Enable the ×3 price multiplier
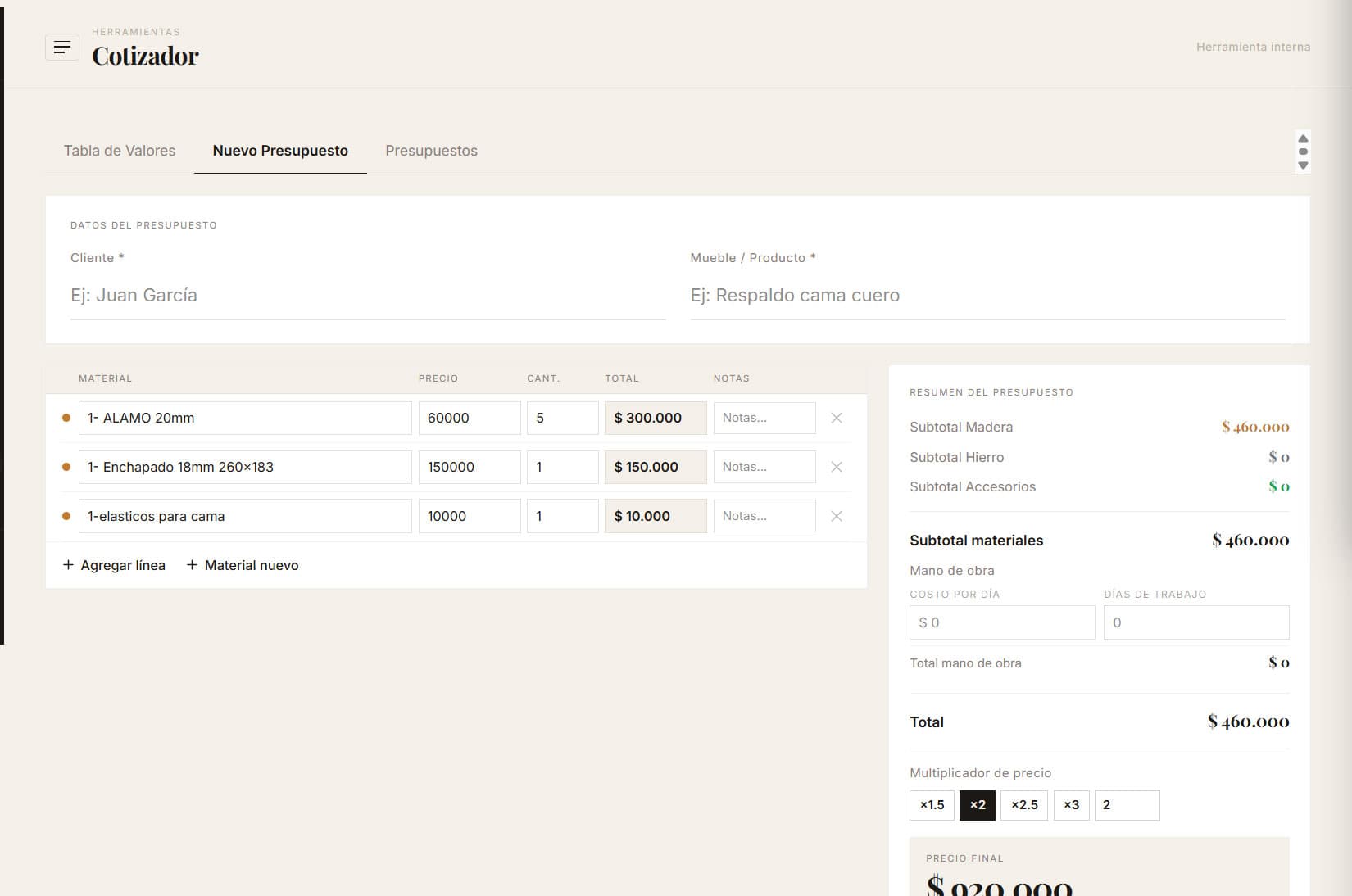The width and height of the screenshot is (1352, 896). (x=1071, y=805)
